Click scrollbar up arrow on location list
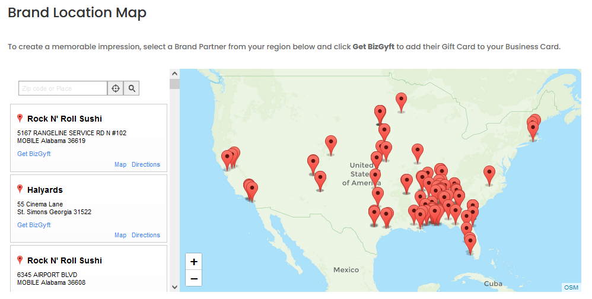 click(174, 74)
